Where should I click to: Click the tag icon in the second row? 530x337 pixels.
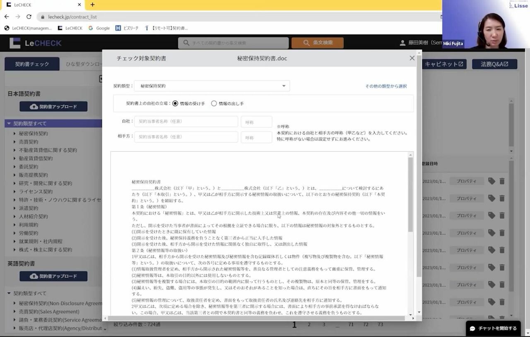[491, 198]
